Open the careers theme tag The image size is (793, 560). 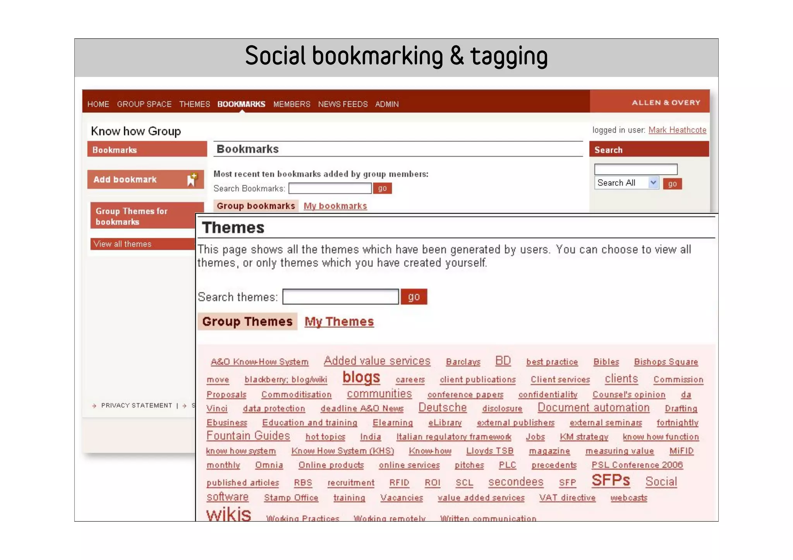tap(410, 380)
